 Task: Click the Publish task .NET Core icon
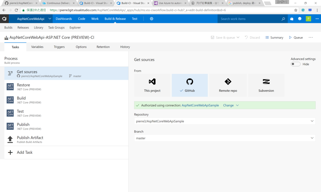coord(10,126)
